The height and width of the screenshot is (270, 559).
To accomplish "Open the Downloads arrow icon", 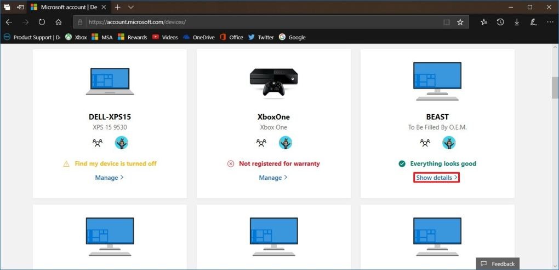I will (x=517, y=22).
